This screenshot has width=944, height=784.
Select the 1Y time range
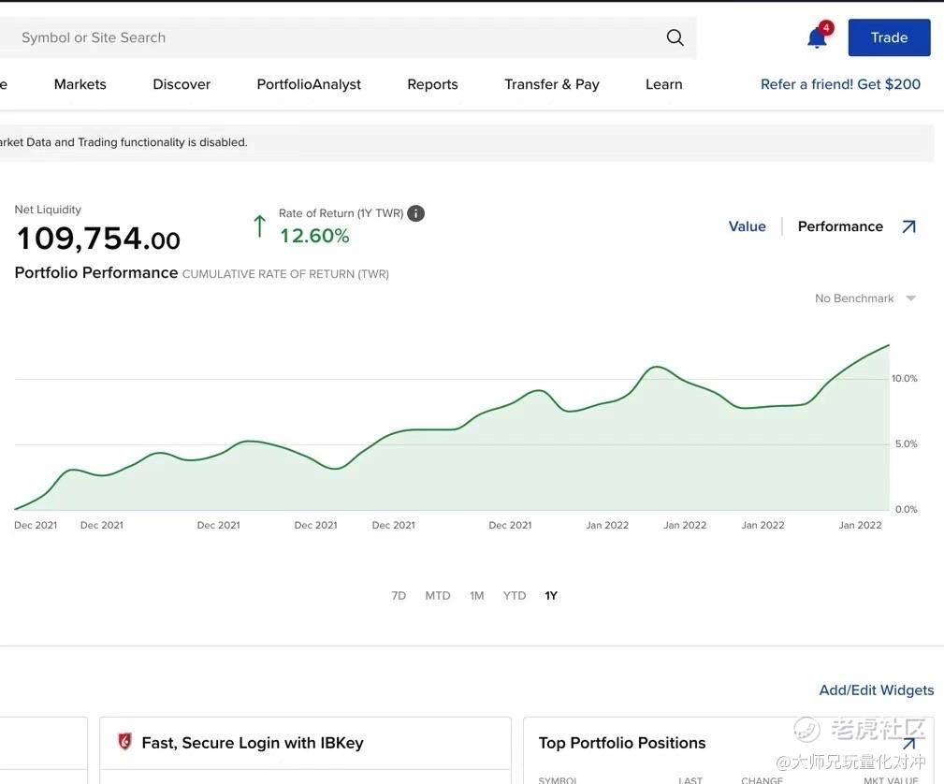click(x=551, y=596)
